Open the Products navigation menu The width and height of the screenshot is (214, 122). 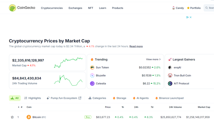pyautogui.click(x=117, y=8)
